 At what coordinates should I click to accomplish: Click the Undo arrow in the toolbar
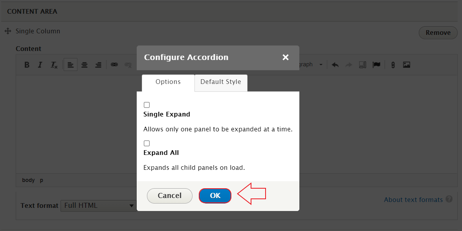pyautogui.click(x=335, y=64)
